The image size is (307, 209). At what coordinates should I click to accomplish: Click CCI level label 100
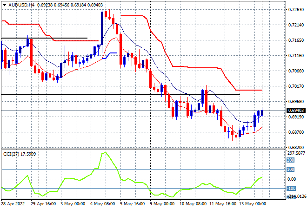coord(291,170)
